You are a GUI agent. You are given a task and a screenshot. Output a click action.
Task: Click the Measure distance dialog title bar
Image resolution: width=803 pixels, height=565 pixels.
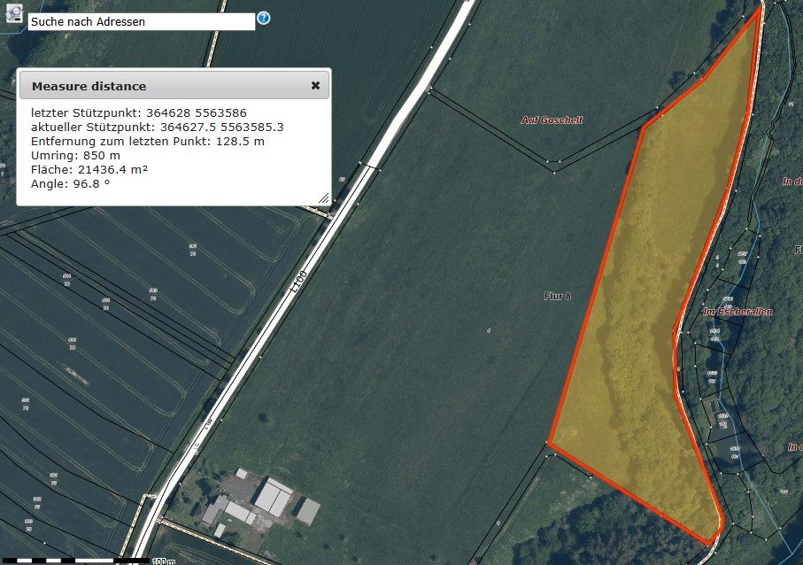174,86
